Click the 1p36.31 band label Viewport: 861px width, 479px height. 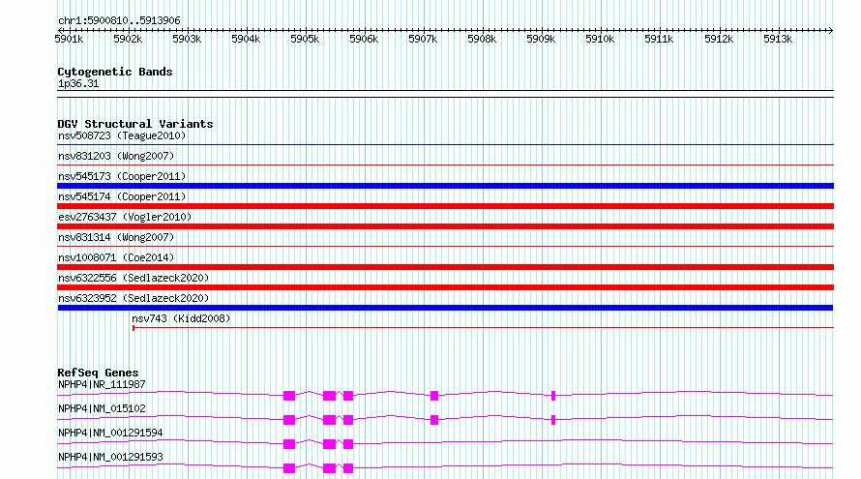point(78,83)
